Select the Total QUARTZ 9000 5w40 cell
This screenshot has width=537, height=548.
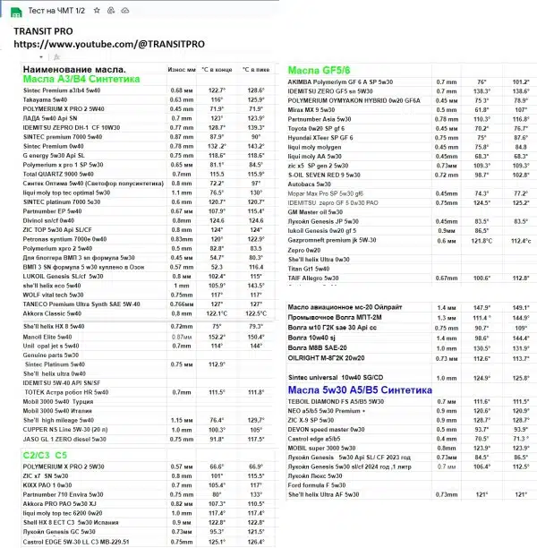(x=58, y=174)
